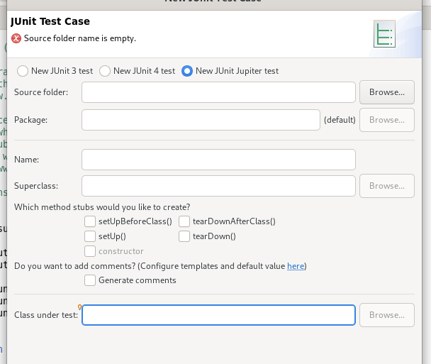Screen dimensions: 431x364
Task: Click the 'Source folder:' label
Action: pyautogui.click(x=41, y=92)
